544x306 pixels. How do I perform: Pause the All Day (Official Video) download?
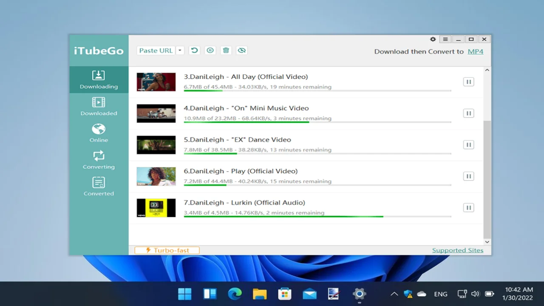(468, 82)
